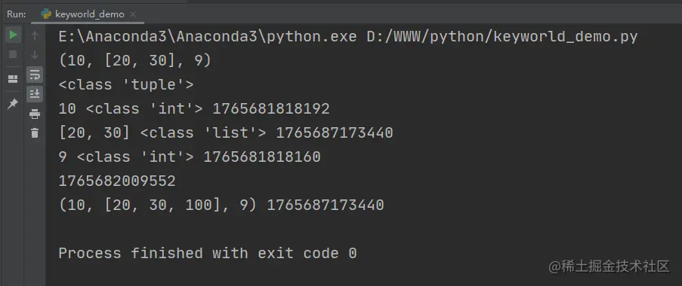This screenshot has height=286, width=682.
Task: Place cursor on 'Process finished with exit code 0'
Action: click(x=208, y=253)
